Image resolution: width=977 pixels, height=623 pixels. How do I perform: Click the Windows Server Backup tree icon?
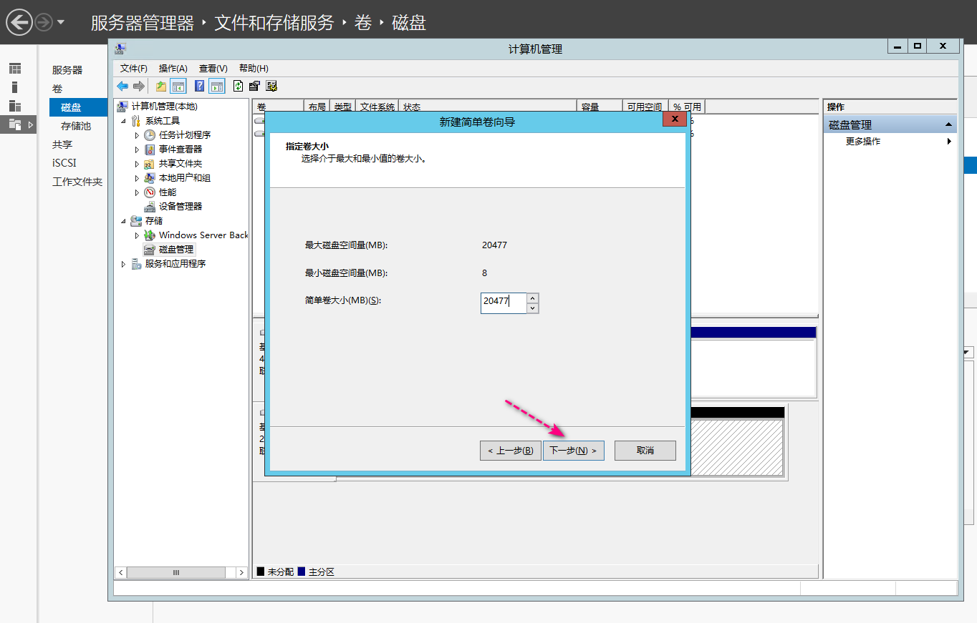[150, 235]
